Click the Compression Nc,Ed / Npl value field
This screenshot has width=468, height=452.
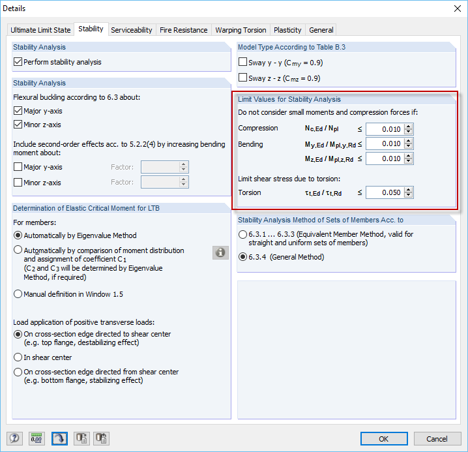[x=385, y=129]
